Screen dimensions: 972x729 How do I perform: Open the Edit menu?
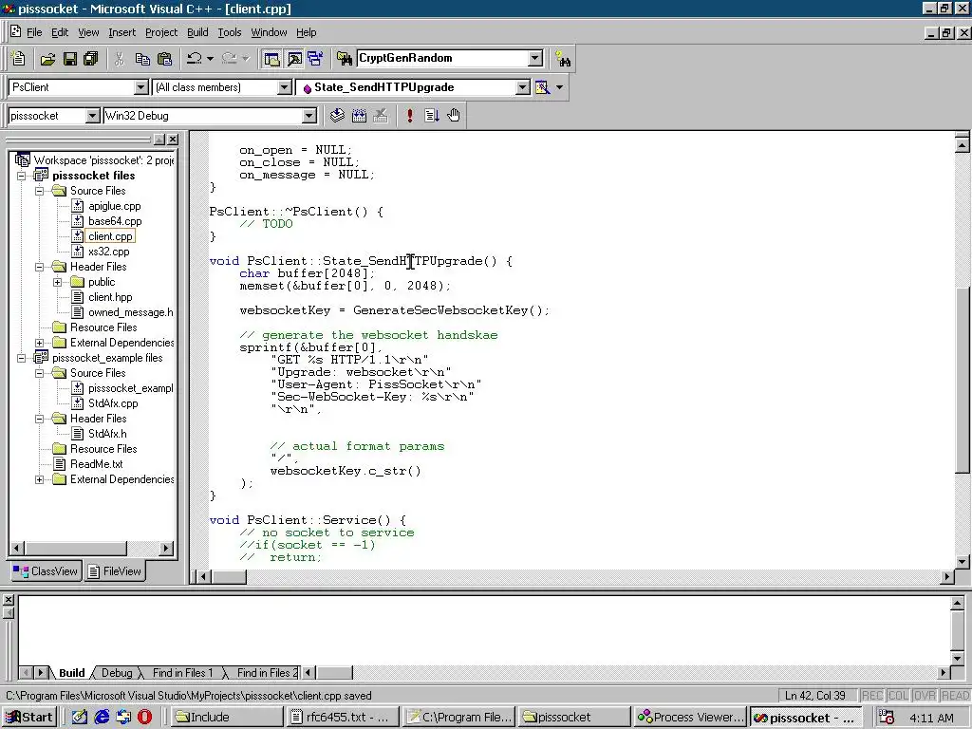coord(60,32)
